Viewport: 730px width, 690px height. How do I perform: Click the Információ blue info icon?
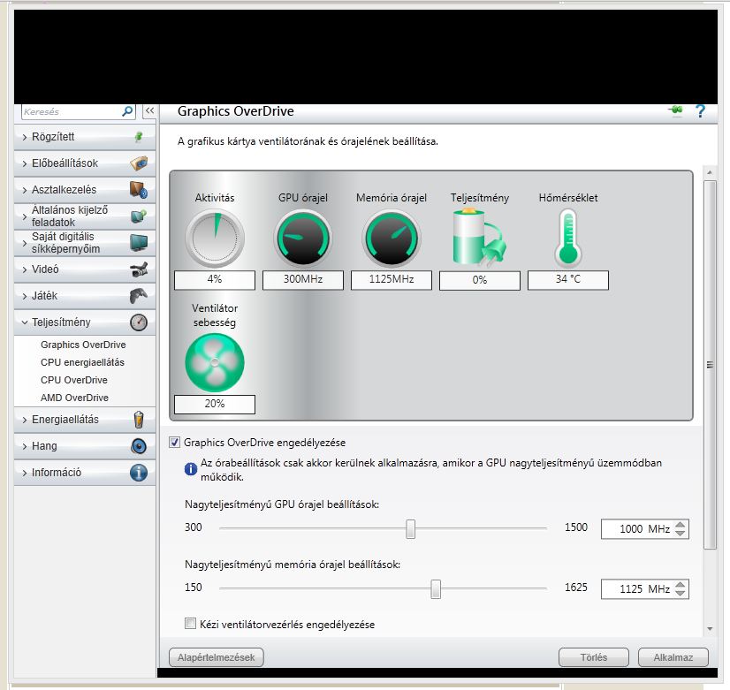[139, 473]
